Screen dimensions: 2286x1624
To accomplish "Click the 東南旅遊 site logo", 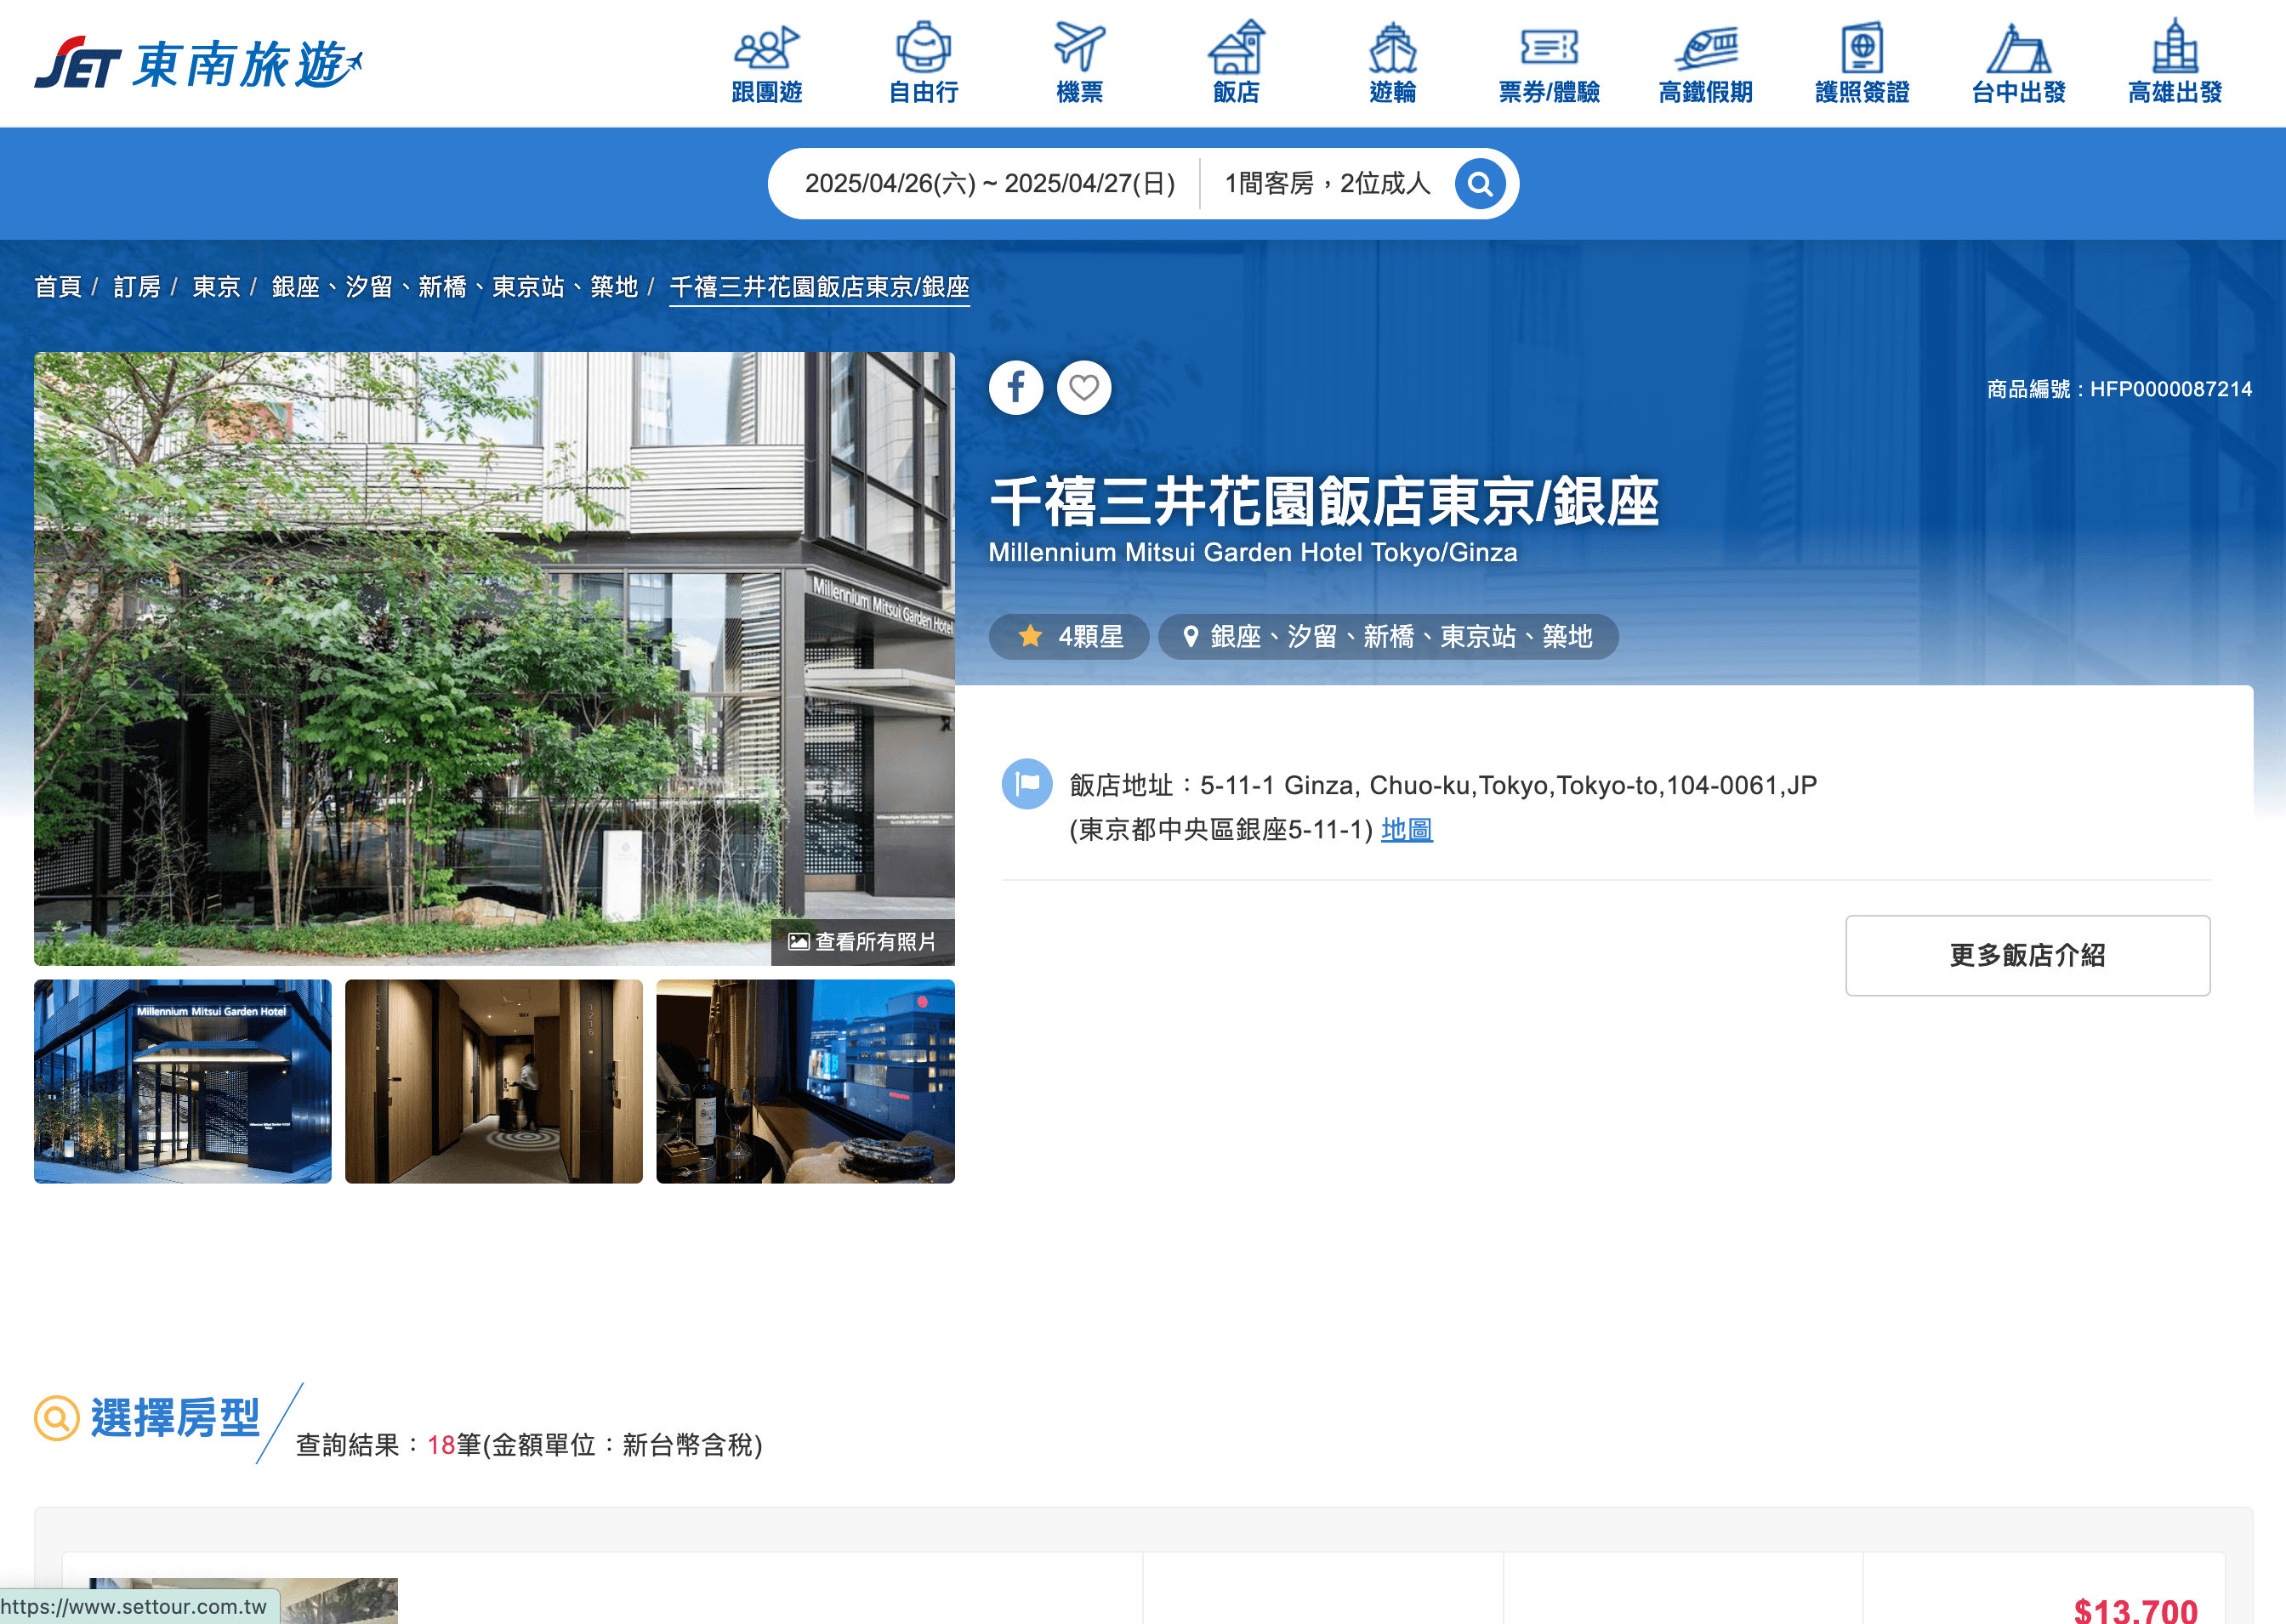I will pyautogui.click(x=198, y=64).
